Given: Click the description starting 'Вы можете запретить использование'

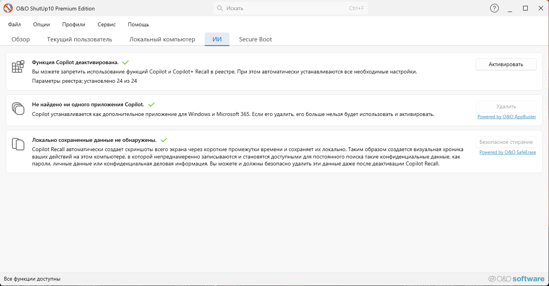Looking at the screenshot, I should (224, 71).
